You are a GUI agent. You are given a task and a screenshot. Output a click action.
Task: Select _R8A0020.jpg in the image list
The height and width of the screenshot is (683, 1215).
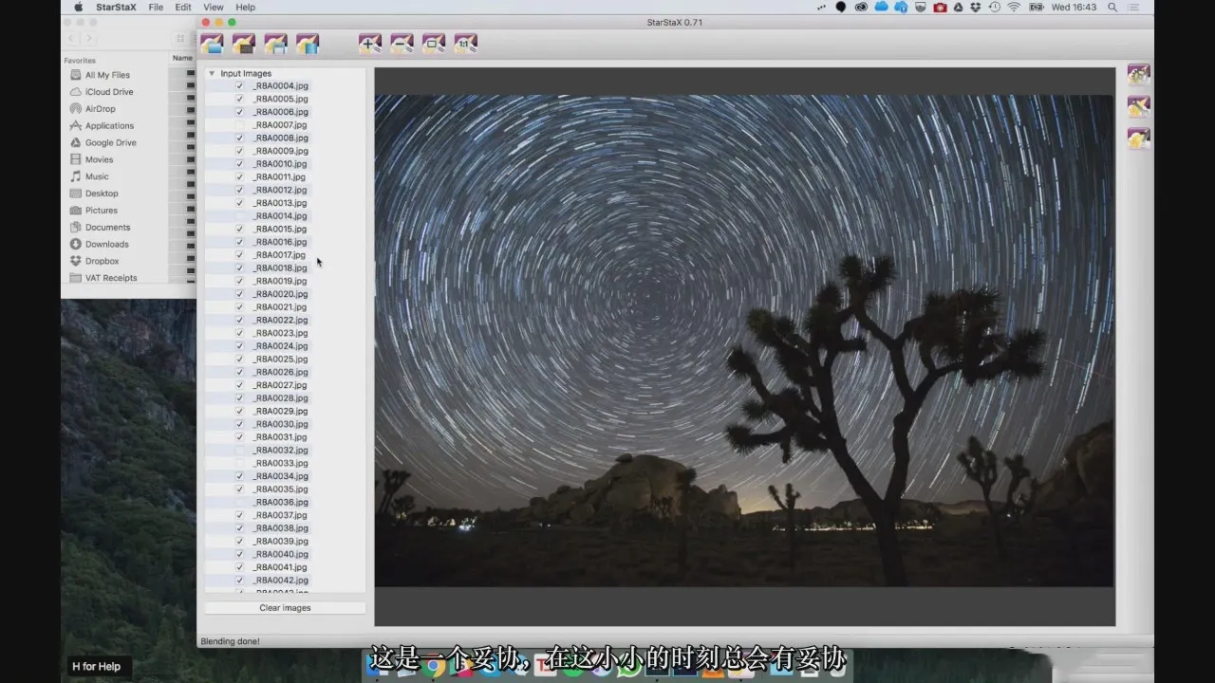(x=281, y=294)
